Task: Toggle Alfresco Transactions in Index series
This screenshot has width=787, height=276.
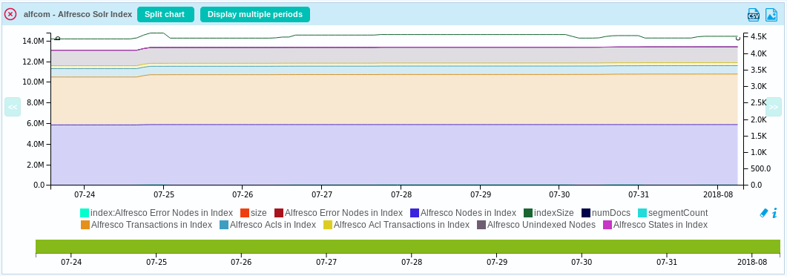Action: coord(147,225)
